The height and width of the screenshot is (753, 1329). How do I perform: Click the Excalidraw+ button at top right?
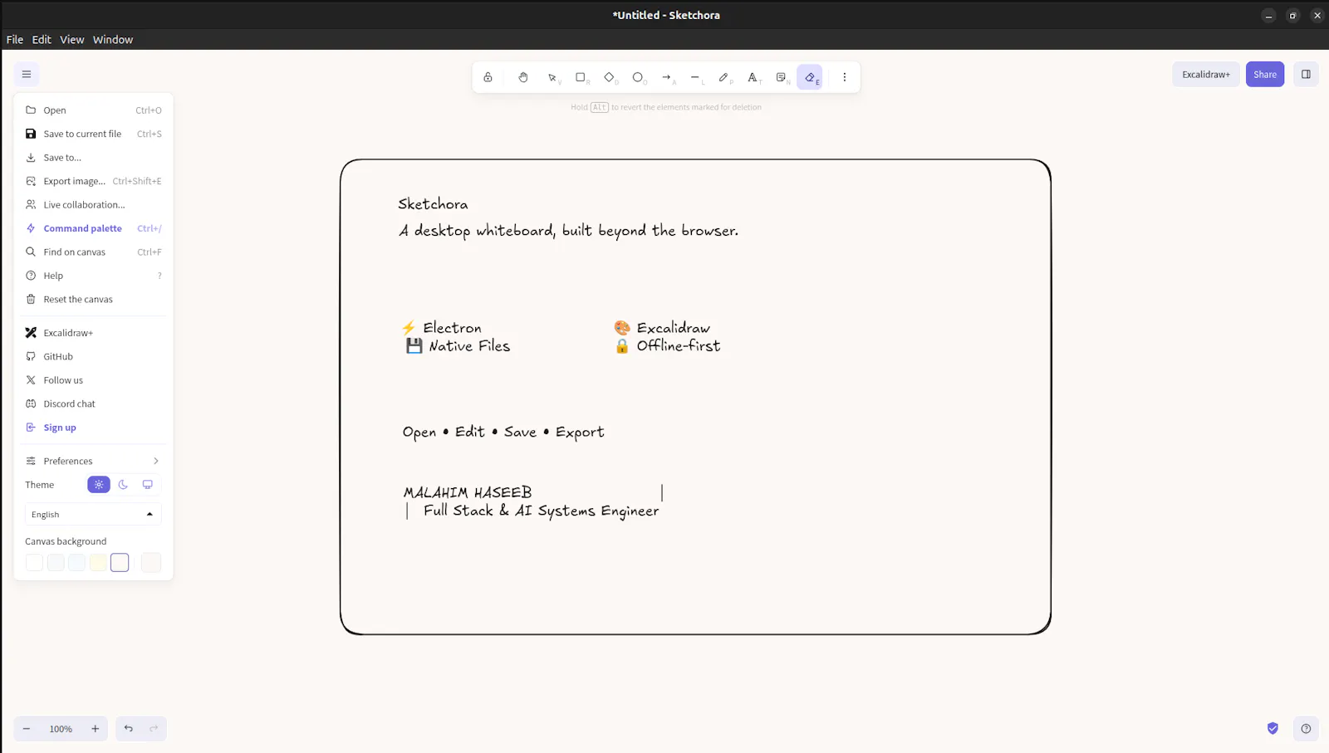pyautogui.click(x=1206, y=75)
